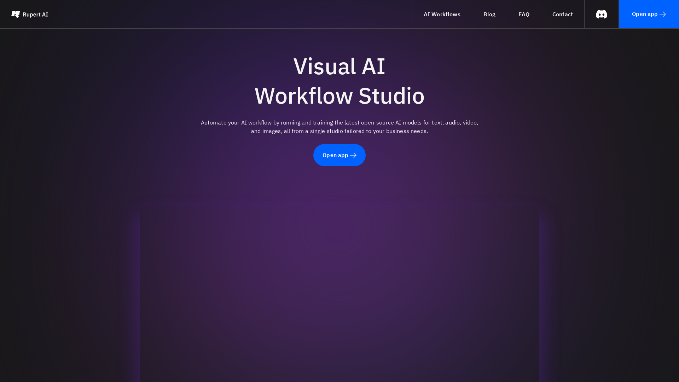The image size is (679, 382).
Task: Click the Visual AI Workflow Studio heading
Action: click(339, 81)
